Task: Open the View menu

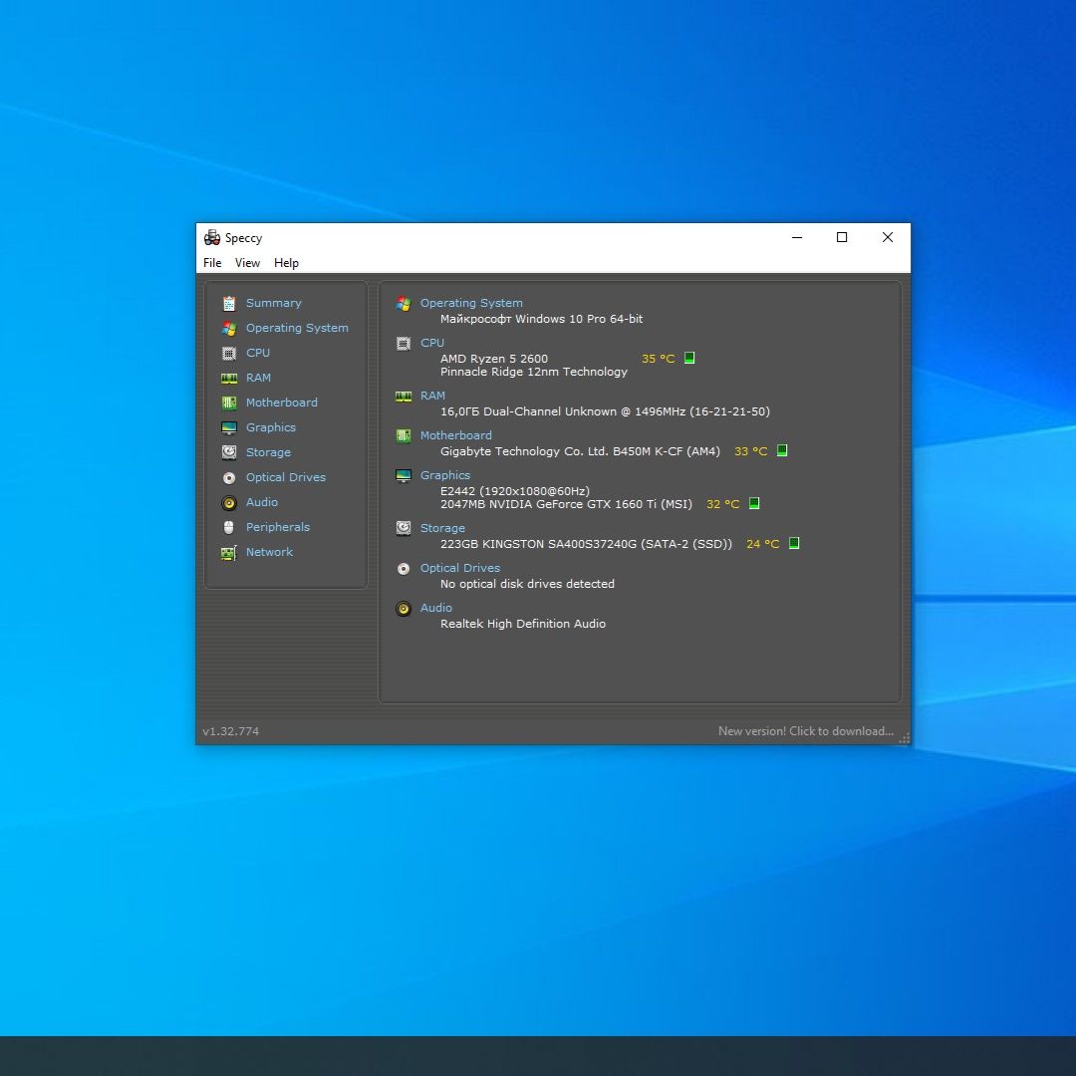Action: click(247, 263)
